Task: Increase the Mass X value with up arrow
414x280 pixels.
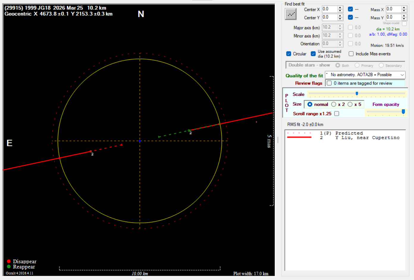Action: (404, 8)
